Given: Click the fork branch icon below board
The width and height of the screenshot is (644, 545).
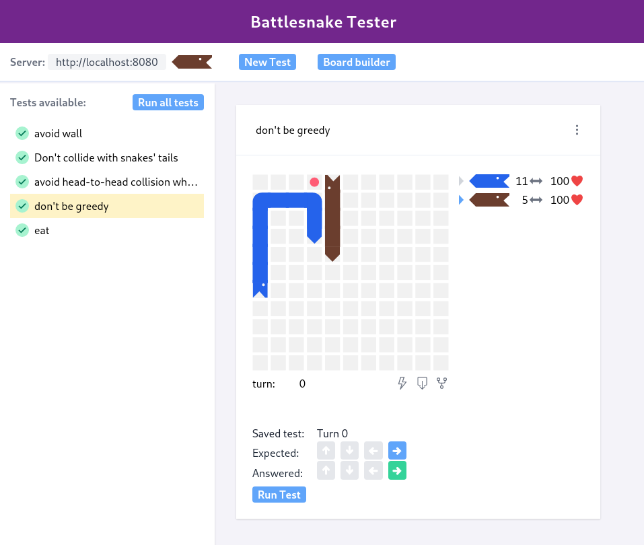Looking at the screenshot, I should (x=442, y=384).
